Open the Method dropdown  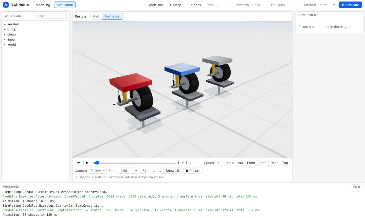(326, 5)
